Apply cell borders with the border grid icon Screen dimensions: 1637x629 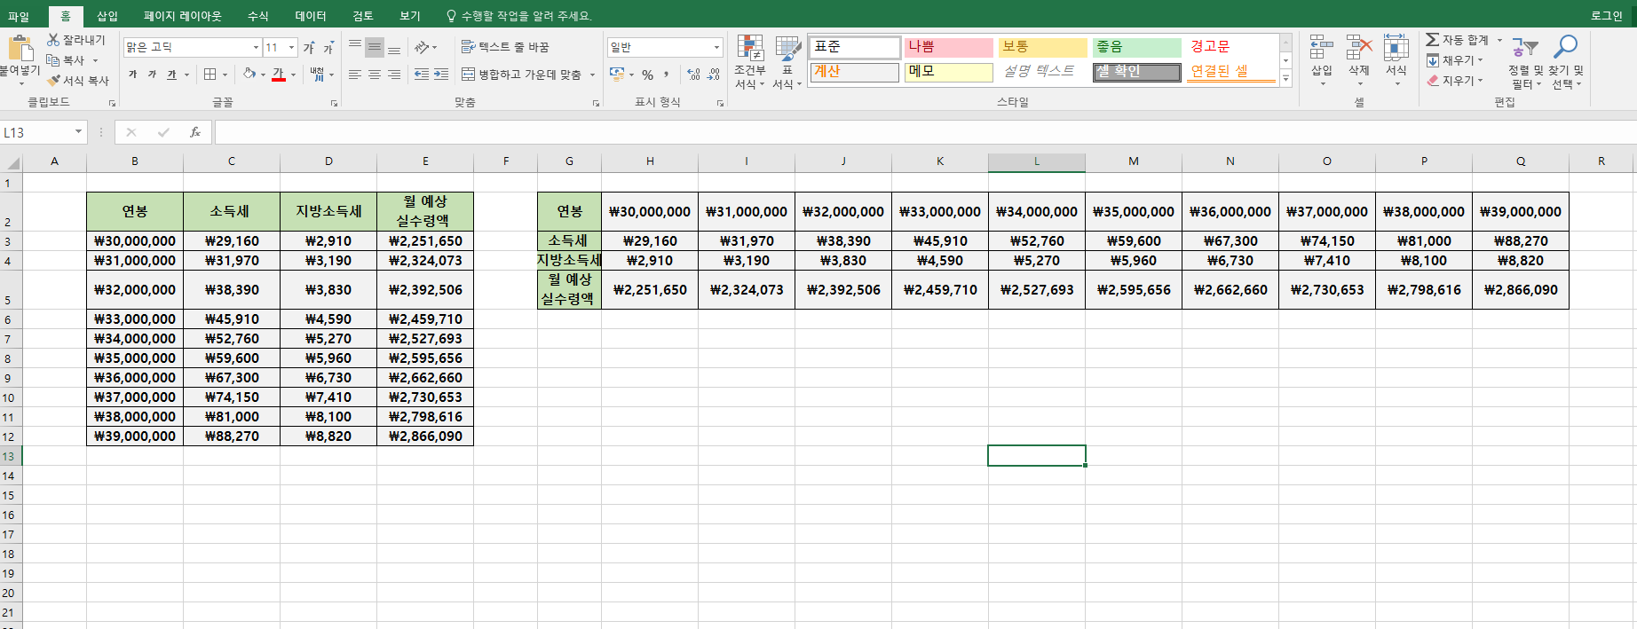210,75
